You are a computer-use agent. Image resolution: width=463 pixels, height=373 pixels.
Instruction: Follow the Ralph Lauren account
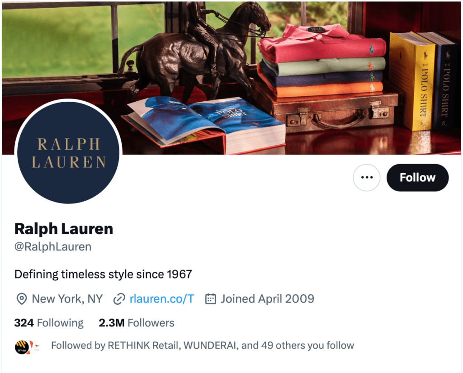coord(417,178)
